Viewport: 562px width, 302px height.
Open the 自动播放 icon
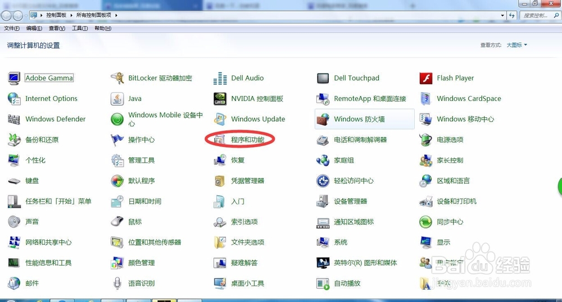323,283
